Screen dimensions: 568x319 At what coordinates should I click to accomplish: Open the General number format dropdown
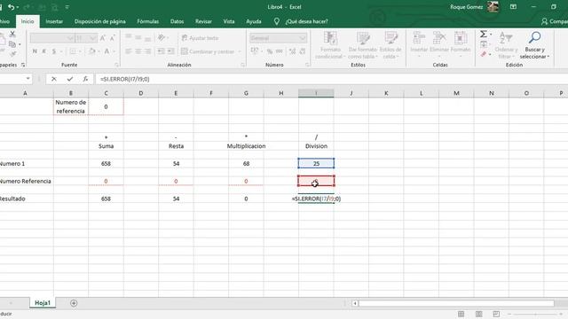coord(303,38)
